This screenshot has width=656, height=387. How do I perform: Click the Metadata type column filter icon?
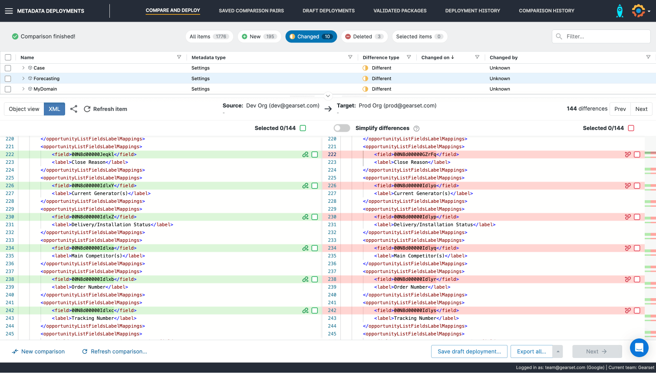350,57
